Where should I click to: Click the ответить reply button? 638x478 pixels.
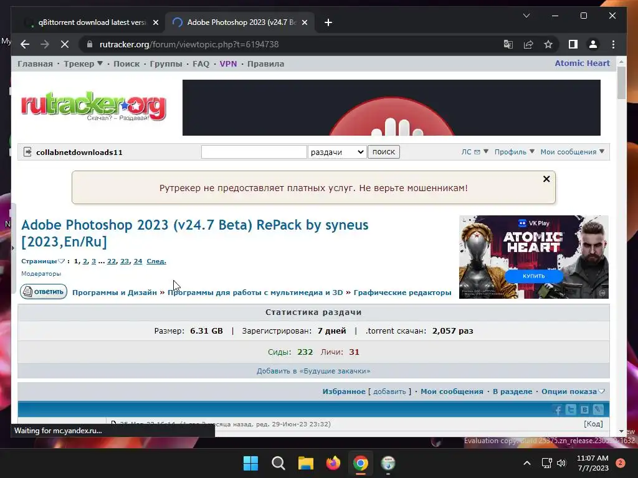[x=44, y=291]
